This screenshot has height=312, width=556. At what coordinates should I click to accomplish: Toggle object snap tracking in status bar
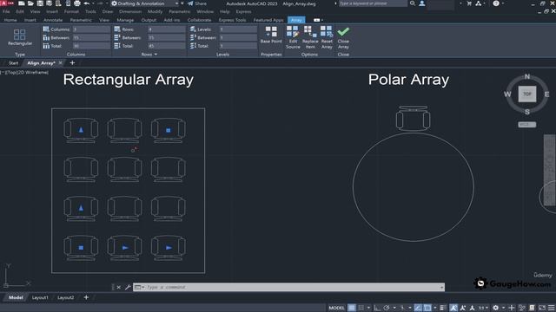coord(418,308)
